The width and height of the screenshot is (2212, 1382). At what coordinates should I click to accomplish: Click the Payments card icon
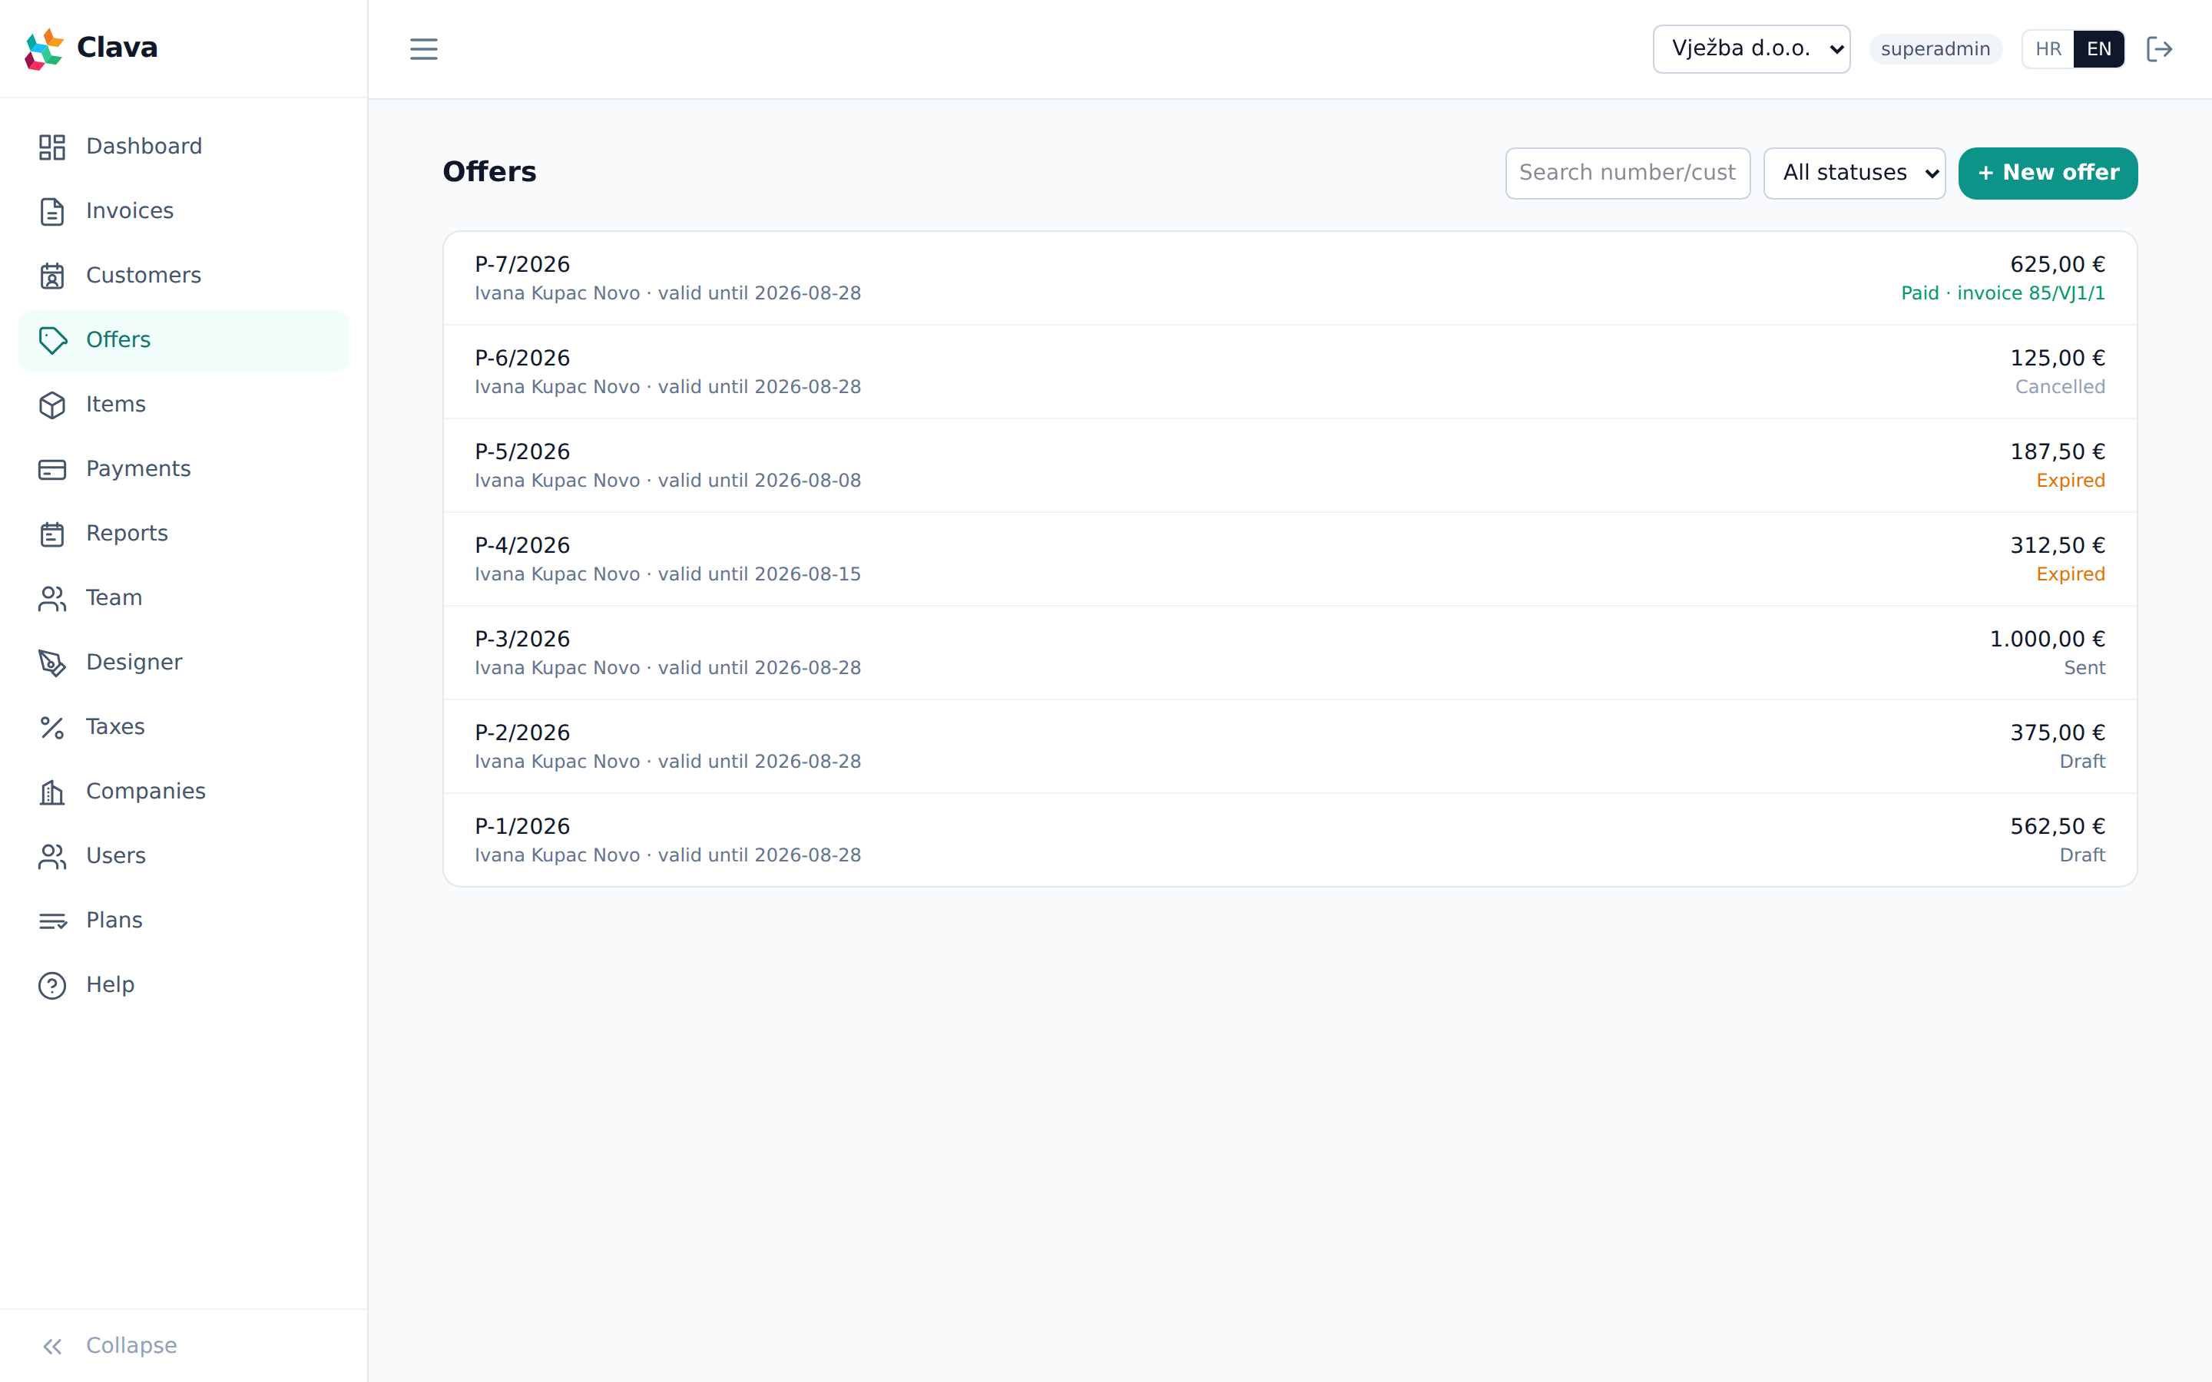pos(52,469)
